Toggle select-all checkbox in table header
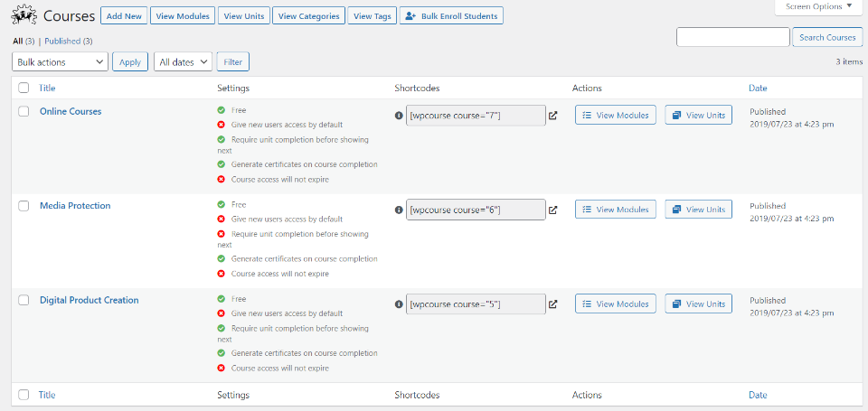Screen dimensions: 868x411 [24, 88]
